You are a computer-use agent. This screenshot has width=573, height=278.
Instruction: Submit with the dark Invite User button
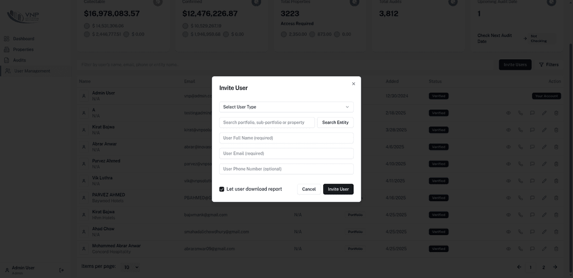[x=338, y=189]
